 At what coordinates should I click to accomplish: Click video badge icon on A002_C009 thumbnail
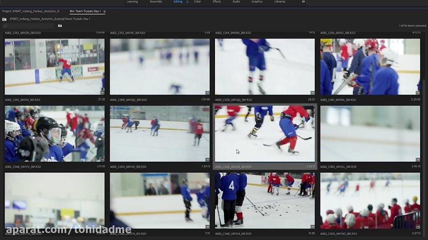click(x=207, y=92)
